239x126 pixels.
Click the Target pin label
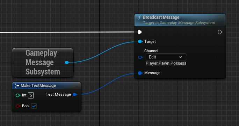[x=150, y=41]
